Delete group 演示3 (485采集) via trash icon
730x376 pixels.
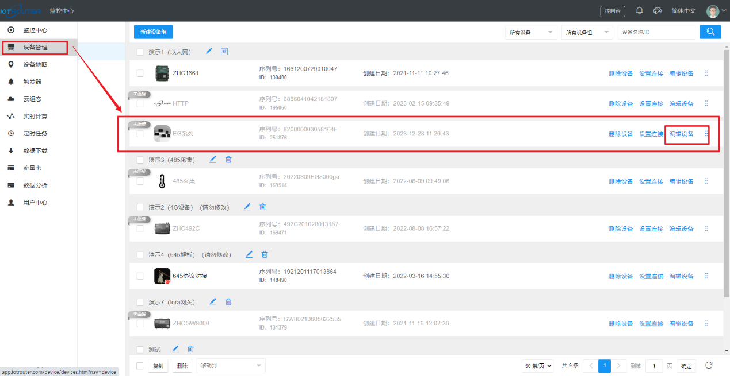coord(228,160)
